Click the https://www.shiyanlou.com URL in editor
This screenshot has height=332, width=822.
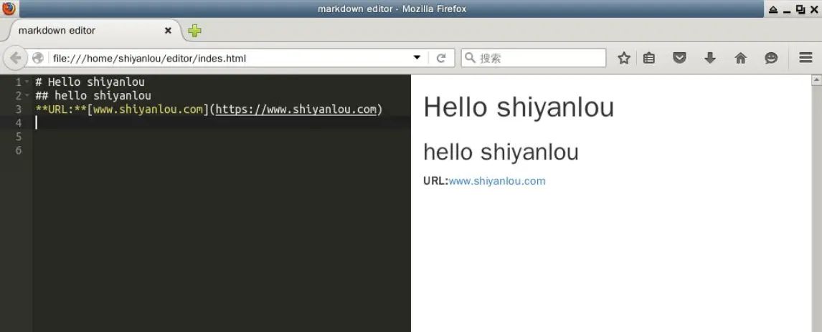(296, 109)
